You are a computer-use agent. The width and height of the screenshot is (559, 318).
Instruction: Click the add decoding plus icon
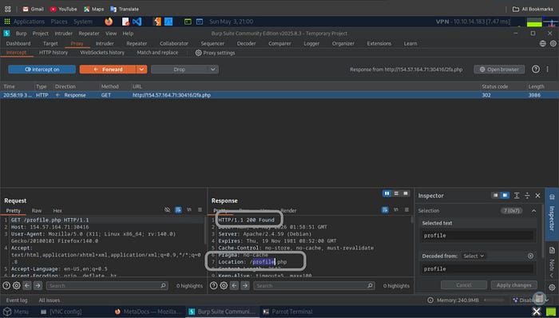click(530, 256)
